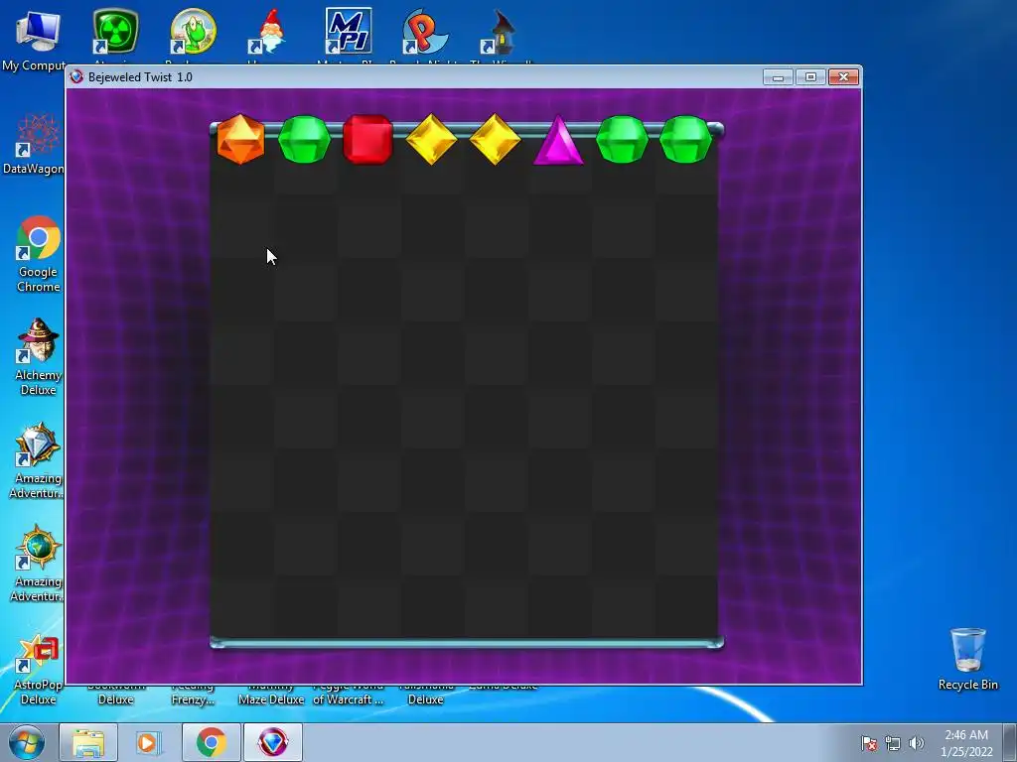
Task: Minimize the Bejeweled Twist window
Action: [x=778, y=77]
